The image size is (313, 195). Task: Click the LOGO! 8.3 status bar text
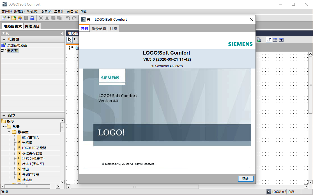(279, 192)
